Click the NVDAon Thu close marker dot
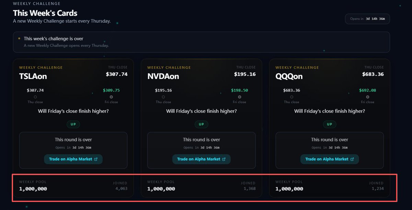Viewport: 412px width, 210px height. click(x=163, y=97)
